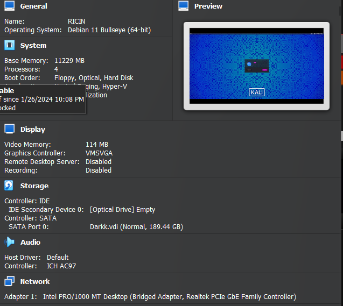The height and width of the screenshot is (306, 343).
Task: Open the Storage settings heading
Action: coord(34,186)
